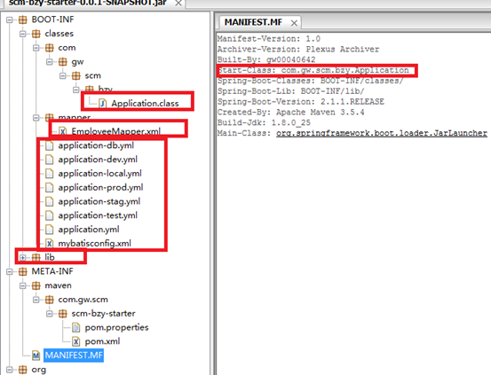Collapse the META-INF tree node
The height and width of the screenshot is (375, 491).
pyautogui.click(x=10, y=271)
